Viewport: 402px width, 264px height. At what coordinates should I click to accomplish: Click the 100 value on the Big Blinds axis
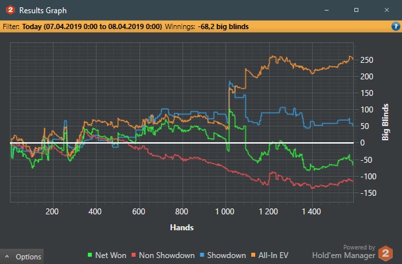(366, 110)
